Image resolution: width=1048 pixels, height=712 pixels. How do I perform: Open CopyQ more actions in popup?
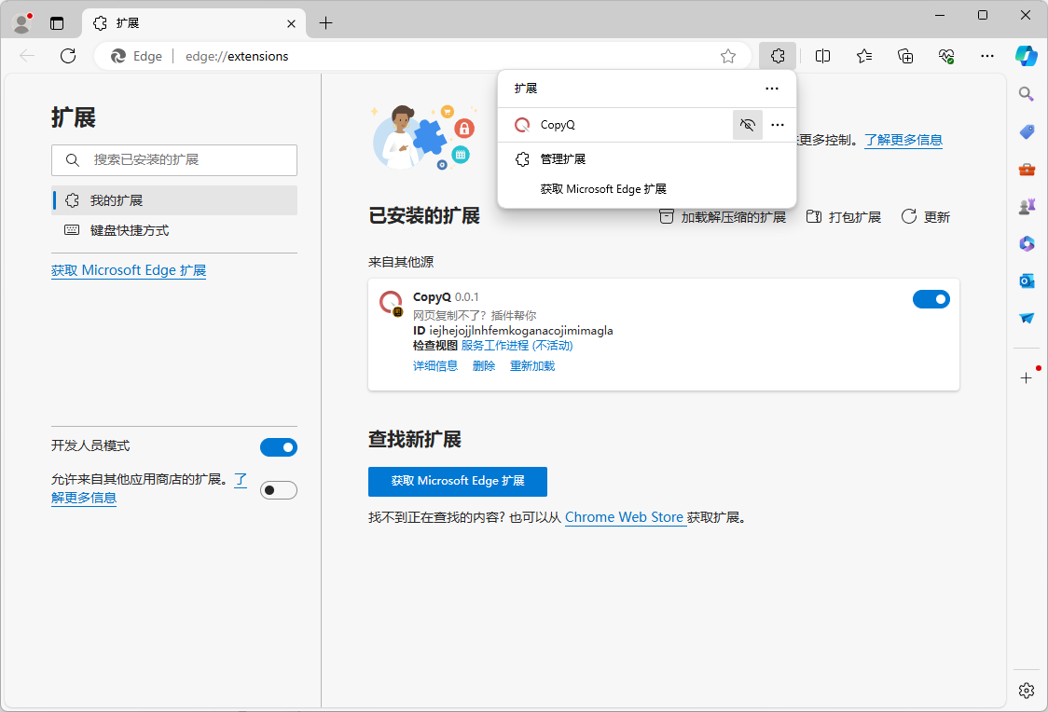tap(778, 125)
